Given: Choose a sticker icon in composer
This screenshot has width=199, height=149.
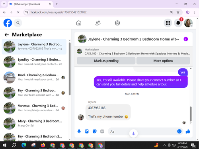Looking at the screenshot, I should click(94, 132).
